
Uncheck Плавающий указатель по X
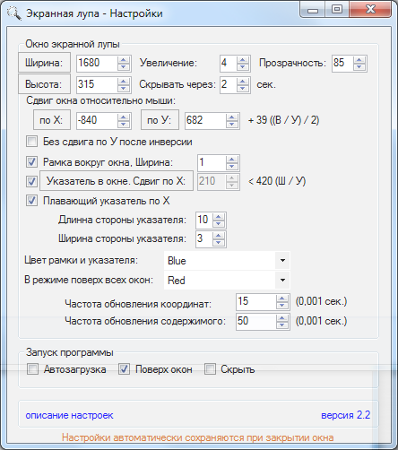[31, 201]
